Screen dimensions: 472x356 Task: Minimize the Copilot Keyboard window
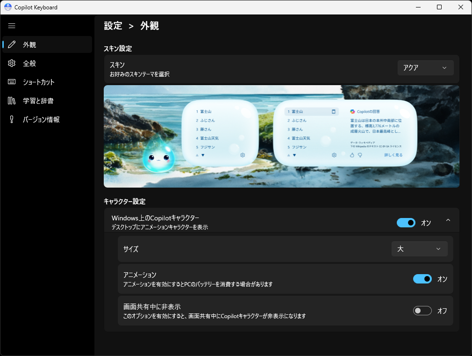tap(418, 7)
